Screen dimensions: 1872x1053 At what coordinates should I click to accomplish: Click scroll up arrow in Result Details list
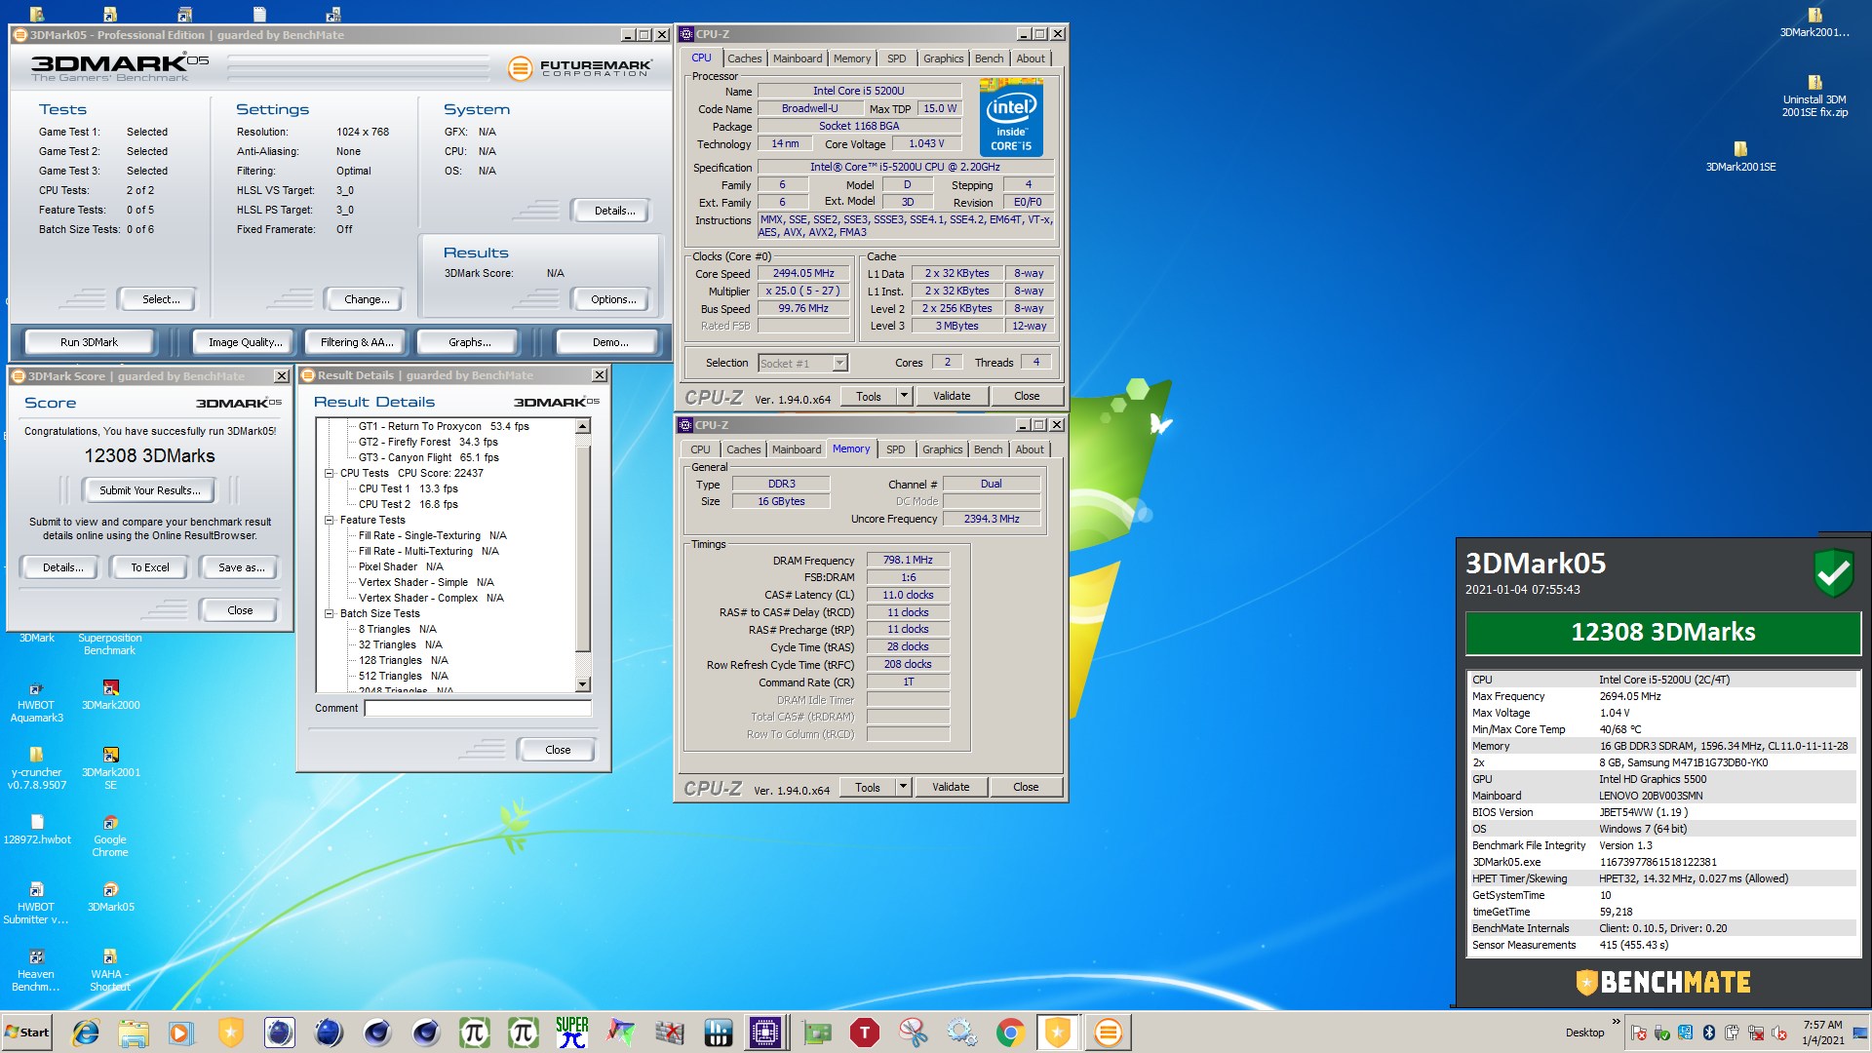coord(583,426)
